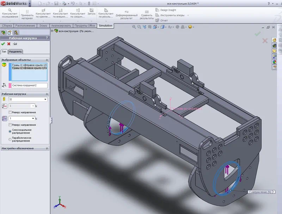Click Консультант по крепле button
The width and height of the screenshot is (282, 214).
(43, 14)
